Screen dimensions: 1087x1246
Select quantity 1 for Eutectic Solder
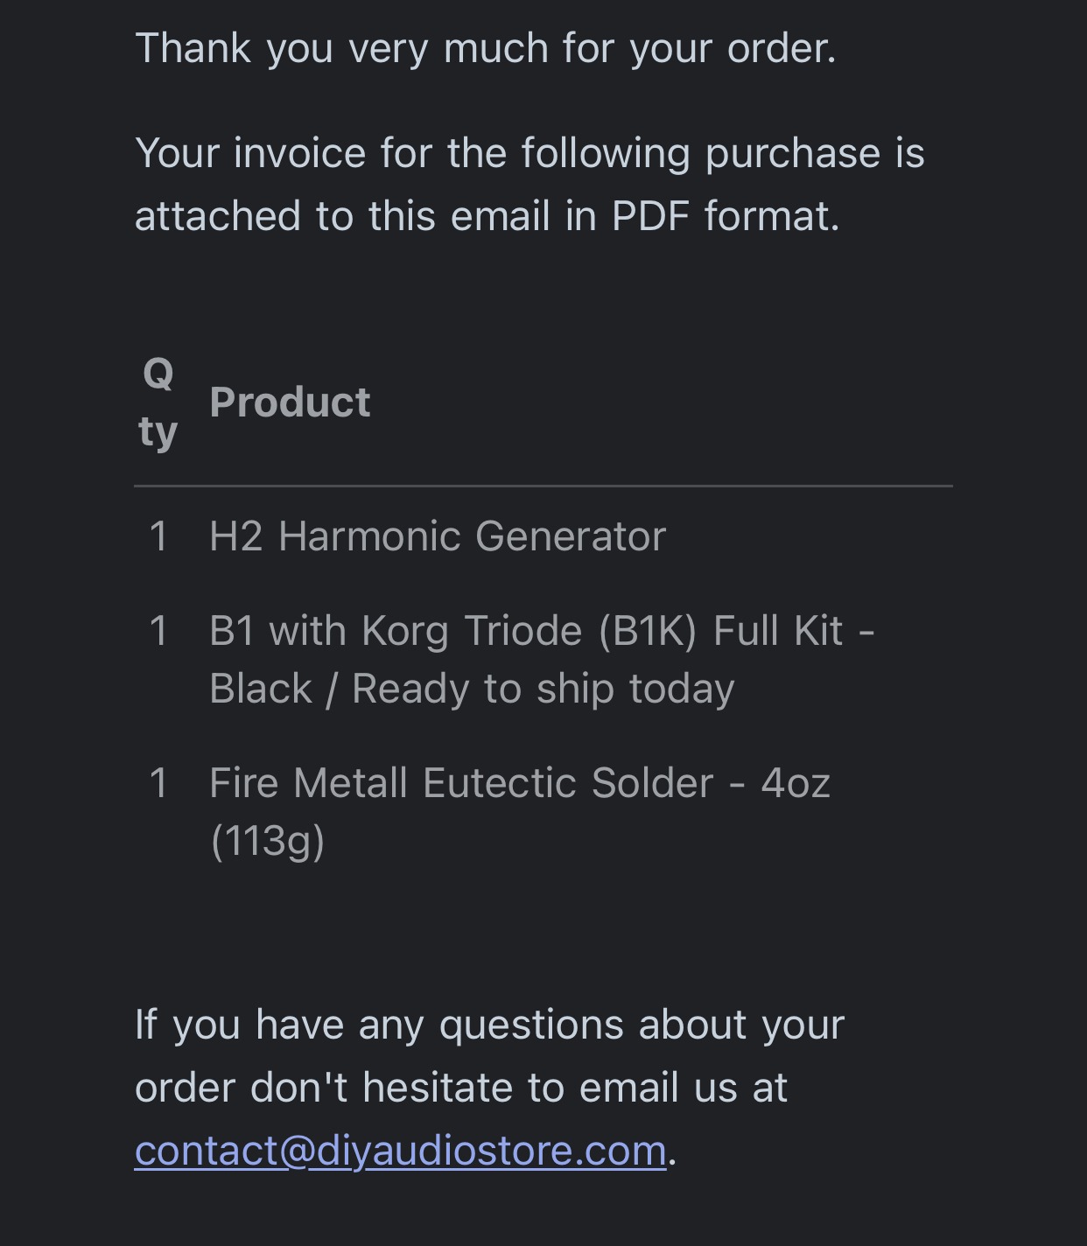click(158, 783)
